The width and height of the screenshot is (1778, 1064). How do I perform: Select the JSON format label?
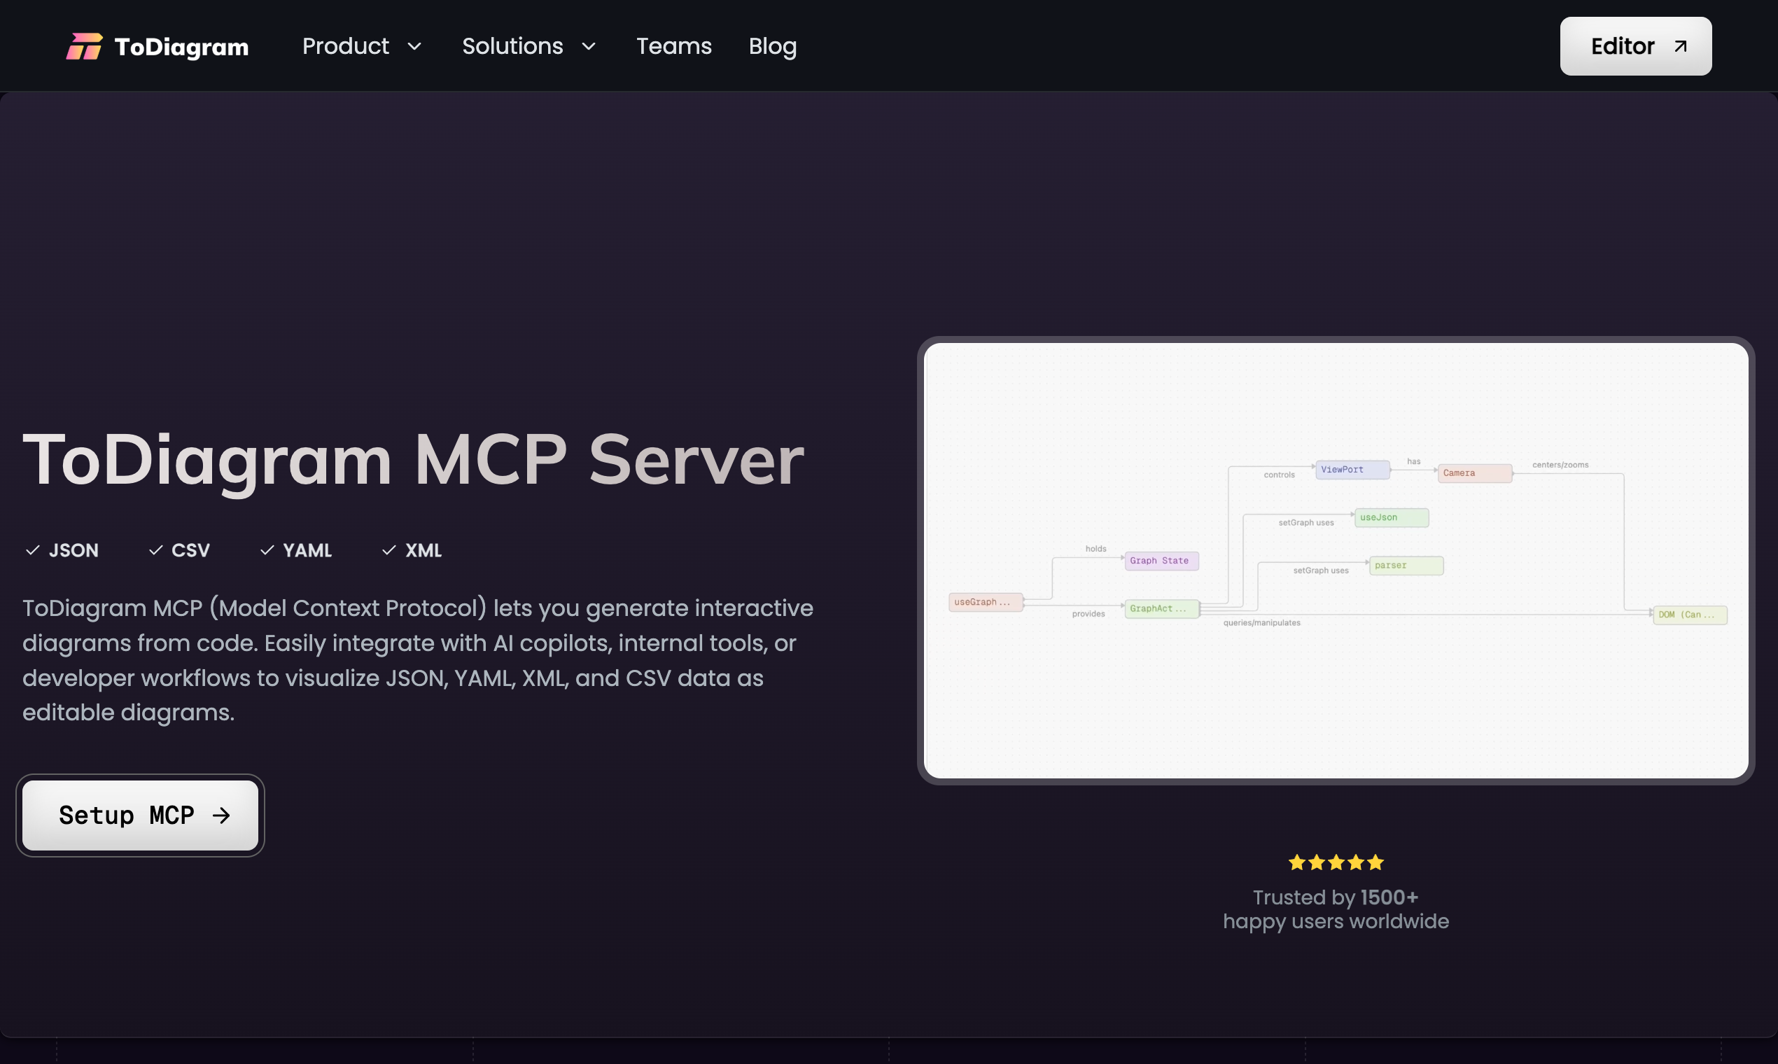[x=73, y=550]
